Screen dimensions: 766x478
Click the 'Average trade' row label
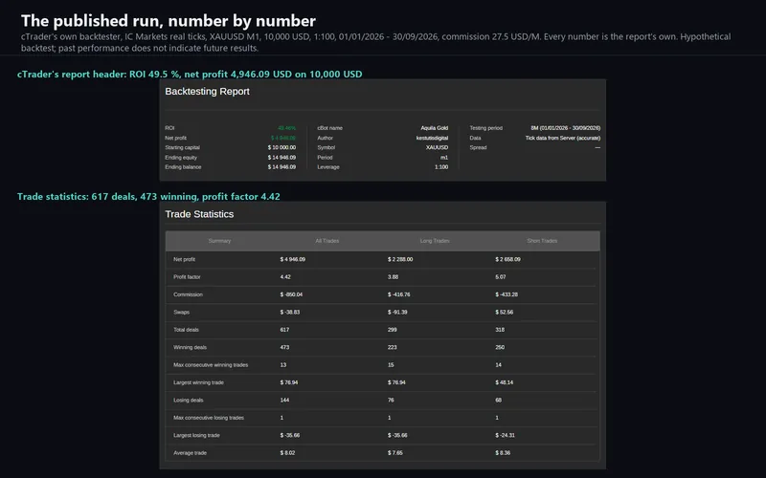pyautogui.click(x=190, y=452)
